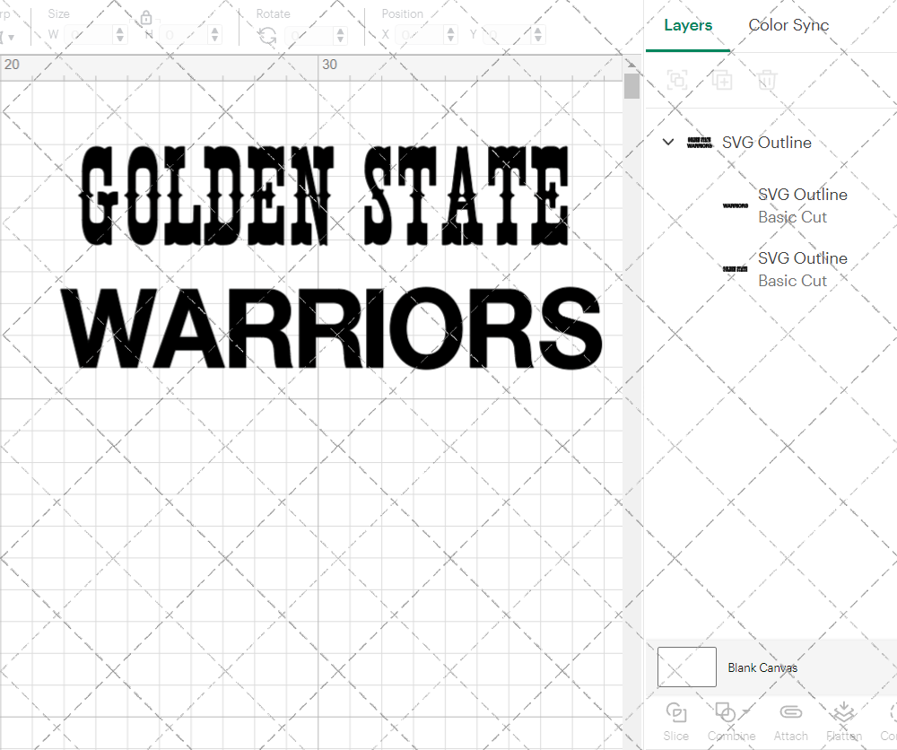Click the Combine tool icon
This screenshot has height=750, width=897.
click(x=726, y=711)
